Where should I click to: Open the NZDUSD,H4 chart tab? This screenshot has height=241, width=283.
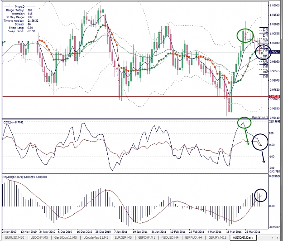click(170, 237)
